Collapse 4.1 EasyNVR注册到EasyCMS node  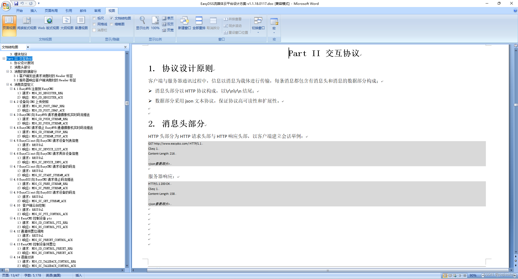click(11, 89)
